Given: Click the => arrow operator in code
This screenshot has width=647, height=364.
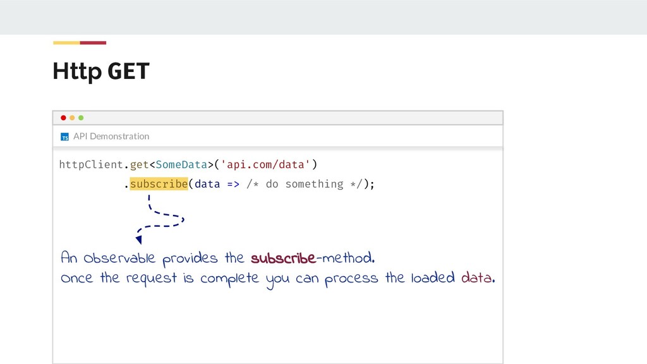Looking at the screenshot, I should pyautogui.click(x=233, y=184).
